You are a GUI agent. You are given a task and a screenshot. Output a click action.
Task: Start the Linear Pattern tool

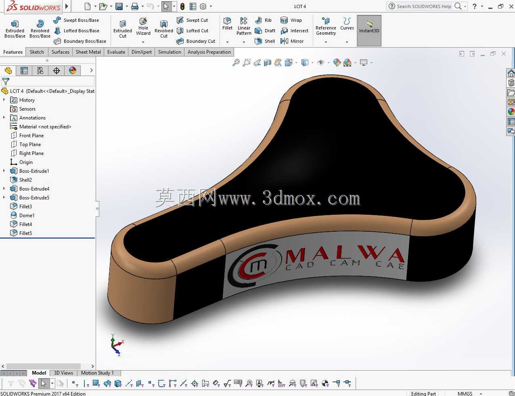pos(244,26)
